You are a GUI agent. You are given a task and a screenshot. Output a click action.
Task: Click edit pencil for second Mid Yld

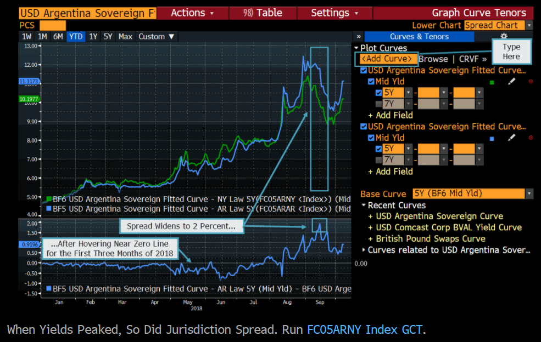511,138
